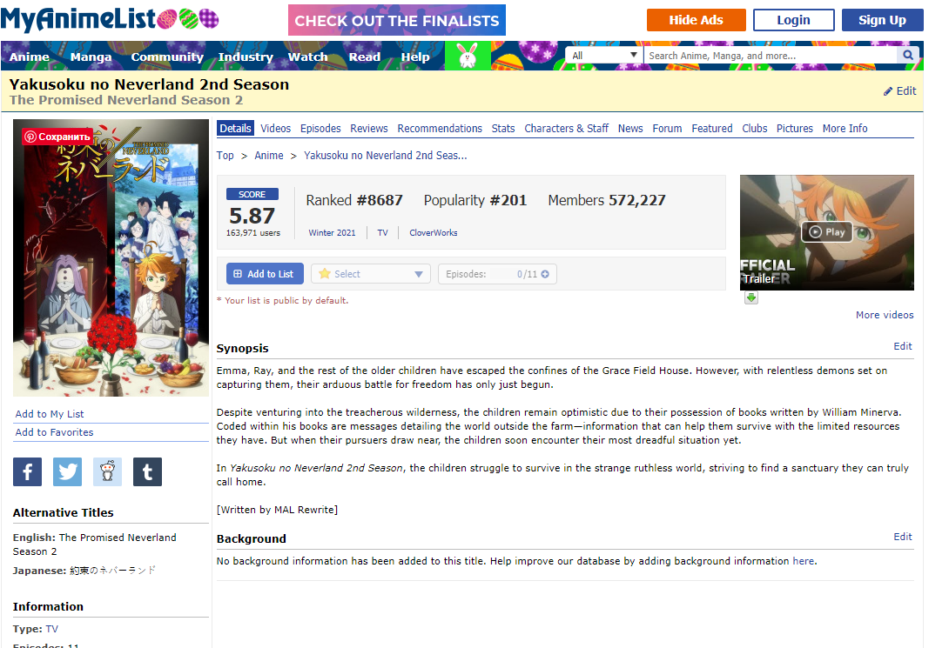This screenshot has width=949, height=648.
Task: Play the official trailer video
Action: click(827, 231)
